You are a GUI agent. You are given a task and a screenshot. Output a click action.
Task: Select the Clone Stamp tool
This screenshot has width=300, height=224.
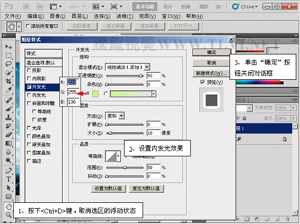pos(8,117)
